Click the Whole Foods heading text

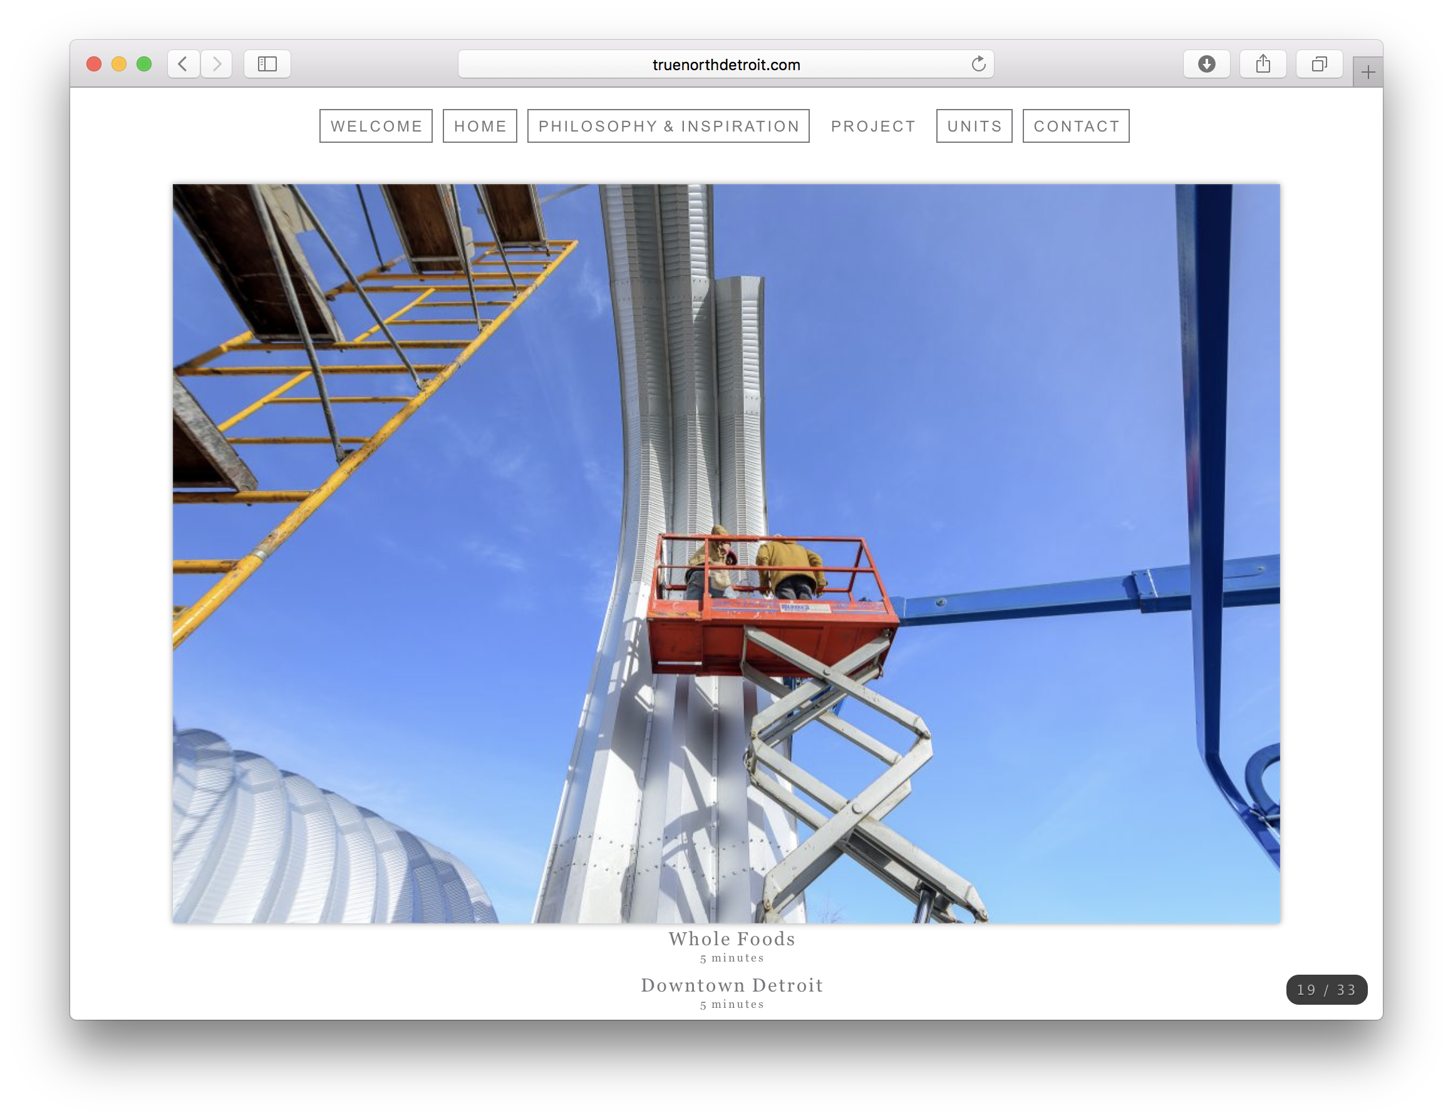732,939
